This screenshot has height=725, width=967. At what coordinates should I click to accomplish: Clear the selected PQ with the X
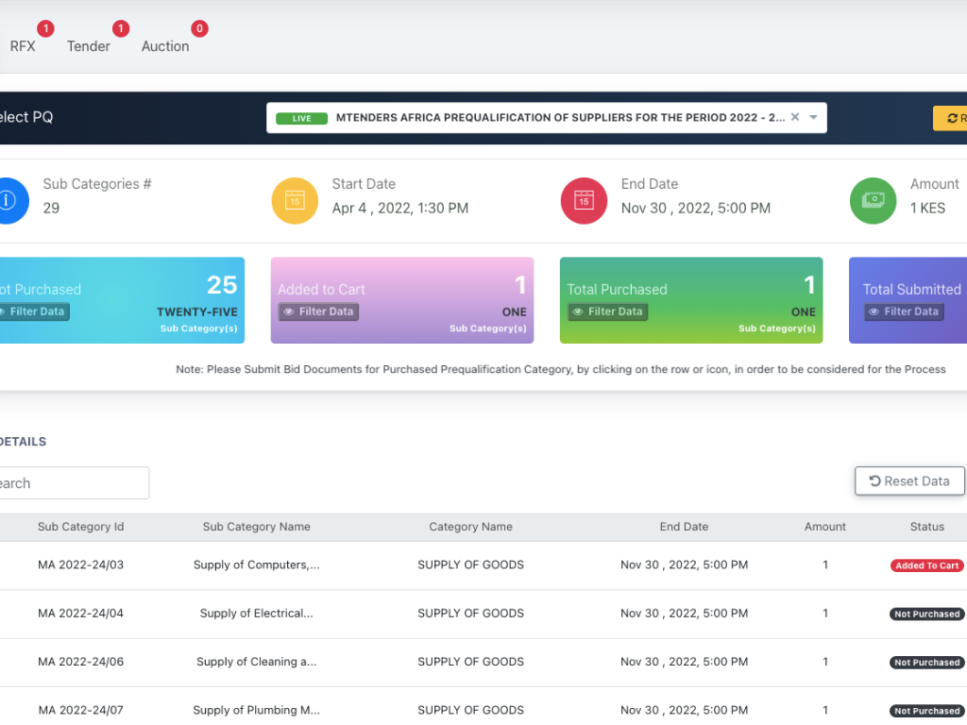[x=795, y=117]
